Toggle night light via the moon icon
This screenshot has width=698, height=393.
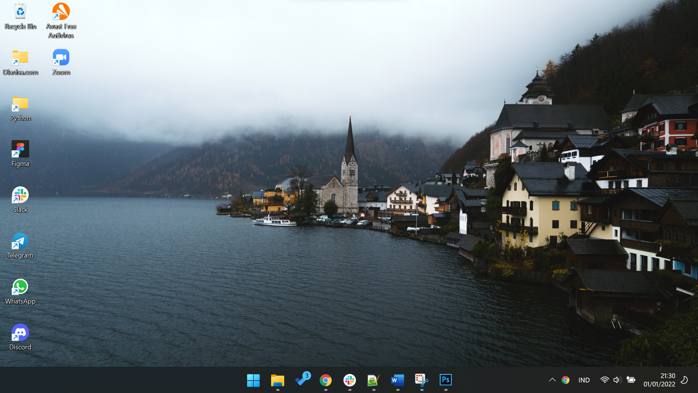click(x=683, y=380)
